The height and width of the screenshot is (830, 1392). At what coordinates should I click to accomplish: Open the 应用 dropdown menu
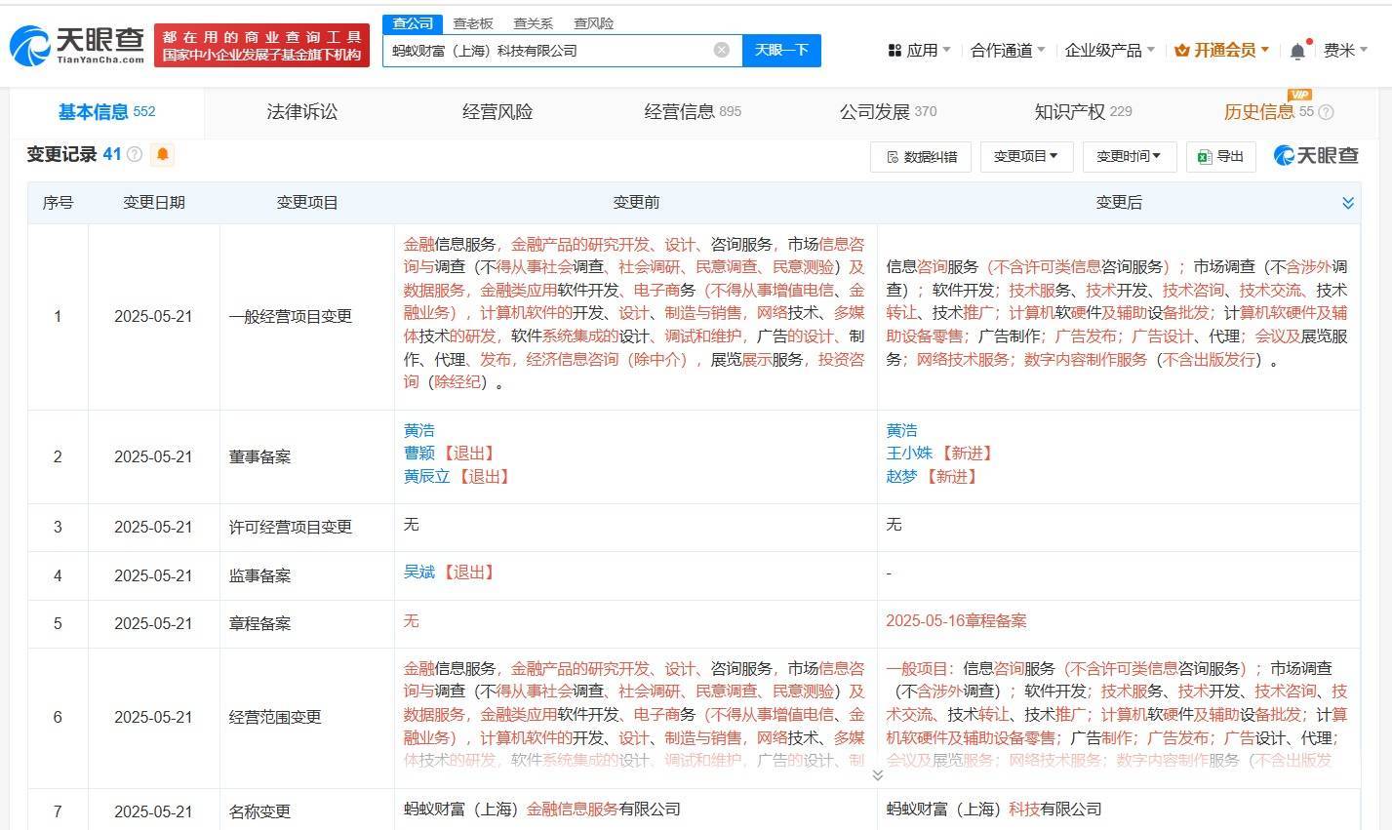[919, 50]
